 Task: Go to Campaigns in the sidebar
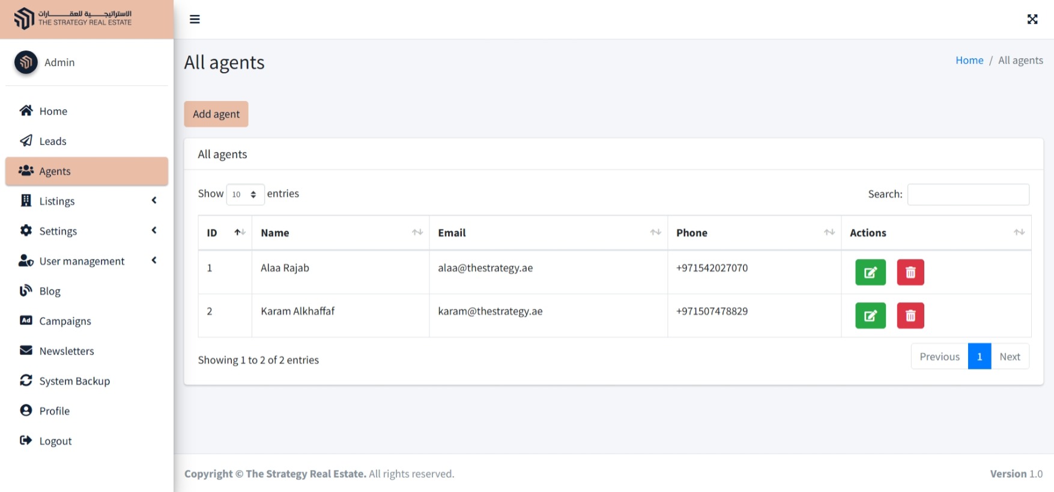point(65,321)
